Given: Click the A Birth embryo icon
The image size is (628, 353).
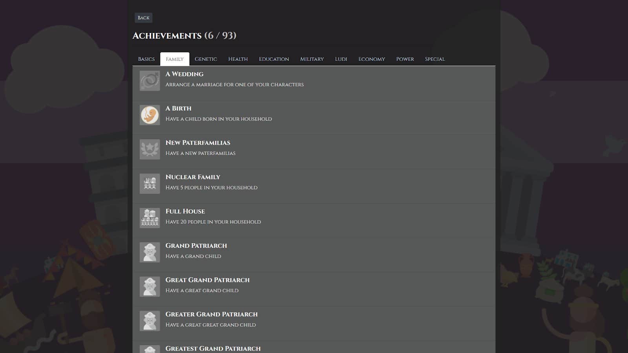Looking at the screenshot, I should 150,115.
